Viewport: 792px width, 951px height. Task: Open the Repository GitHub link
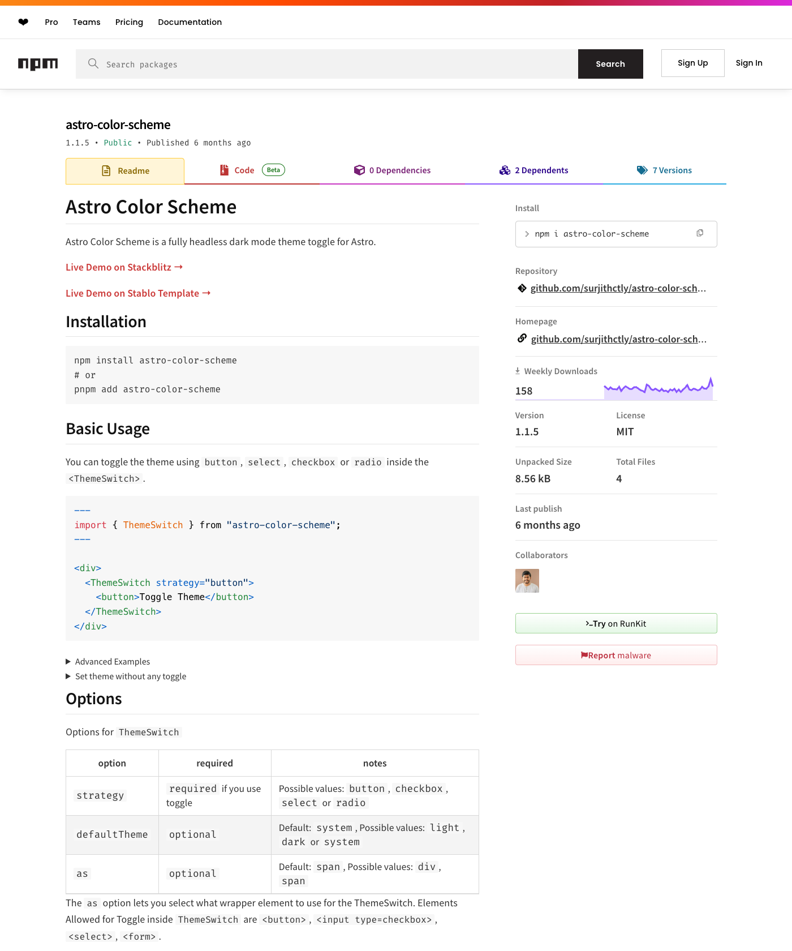tap(618, 288)
